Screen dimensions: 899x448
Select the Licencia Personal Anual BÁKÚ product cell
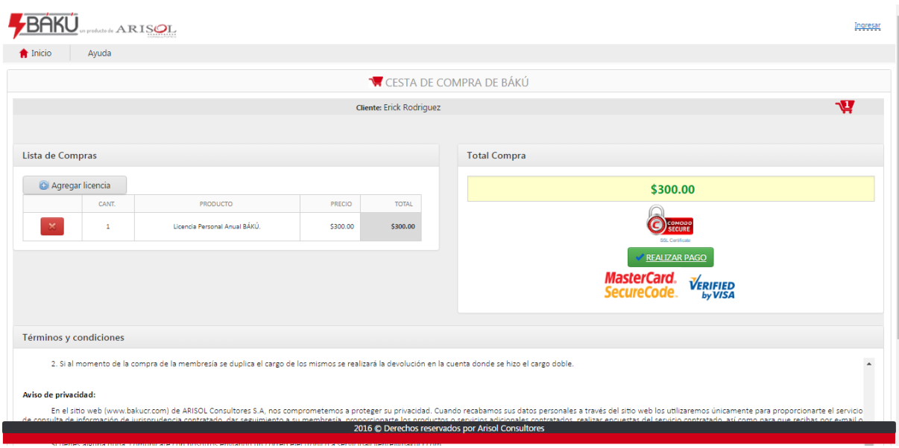217,226
